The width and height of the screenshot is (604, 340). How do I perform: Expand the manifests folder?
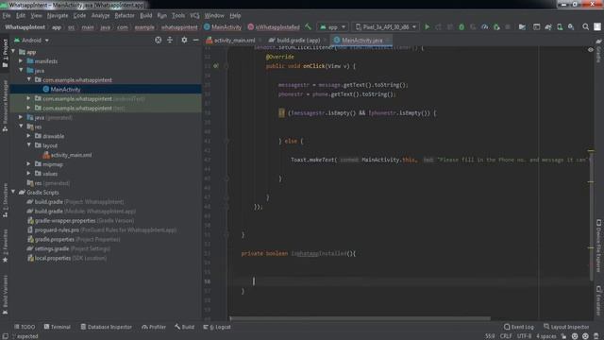21,60
